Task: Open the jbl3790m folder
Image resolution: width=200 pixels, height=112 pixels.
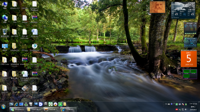Action: (15, 33)
